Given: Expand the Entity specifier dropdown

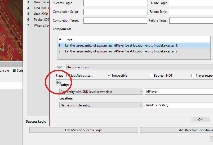Looking at the screenshot, I should pos(101,92).
